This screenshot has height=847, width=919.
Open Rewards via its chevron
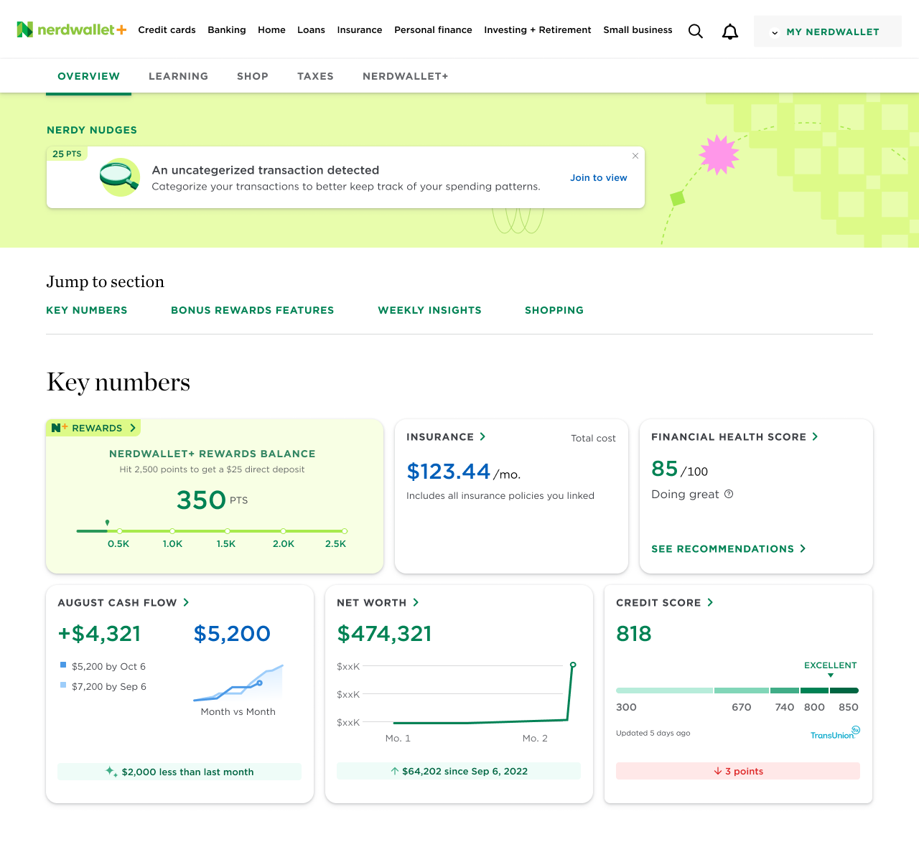(133, 428)
